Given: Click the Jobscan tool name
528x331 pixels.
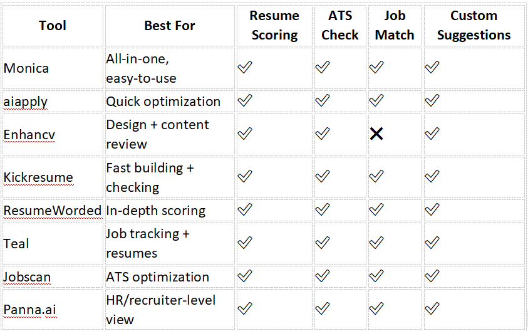Looking at the screenshot, I should (27, 277).
